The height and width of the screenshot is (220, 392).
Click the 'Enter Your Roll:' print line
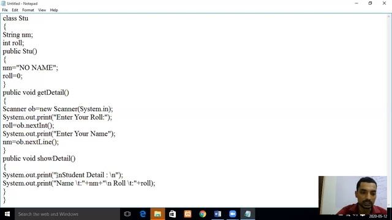[x=58, y=117]
